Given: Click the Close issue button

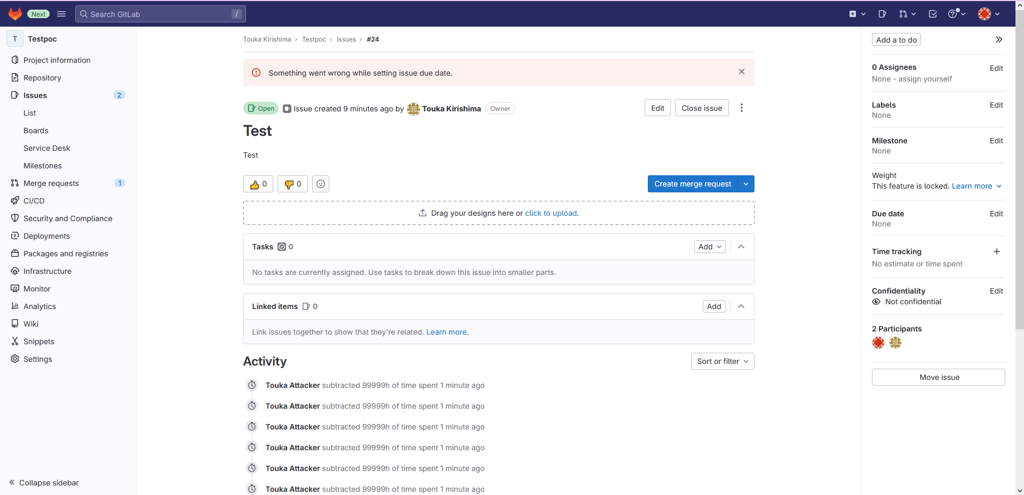Looking at the screenshot, I should (x=701, y=108).
